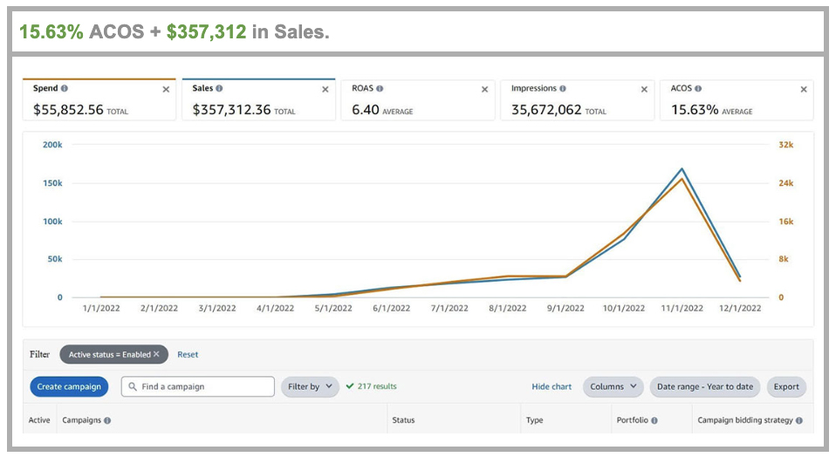Image resolution: width=836 pixels, height=457 pixels.
Task: Click the info icon beside Sales
Action: 219,89
